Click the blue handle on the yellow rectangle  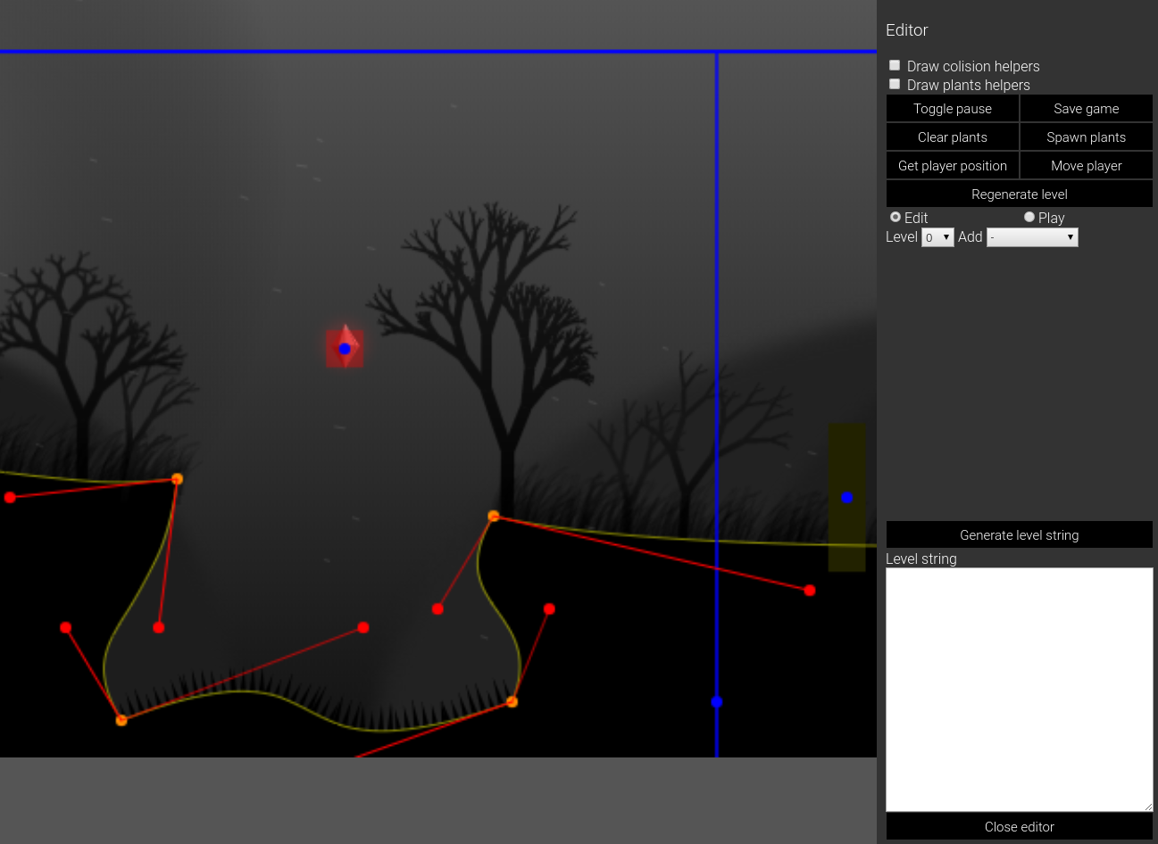(846, 498)
